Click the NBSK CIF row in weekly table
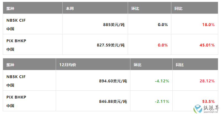 pyautogui.click(x=110, y=24)
